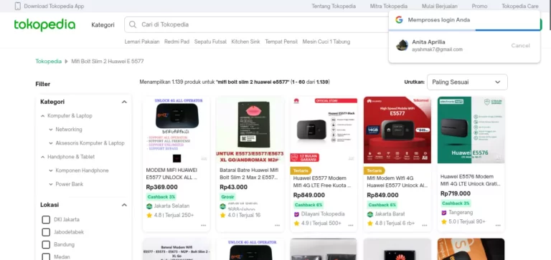Enable the Bandung location checkbox
551x260 pixels.
(x=46, y=244)
